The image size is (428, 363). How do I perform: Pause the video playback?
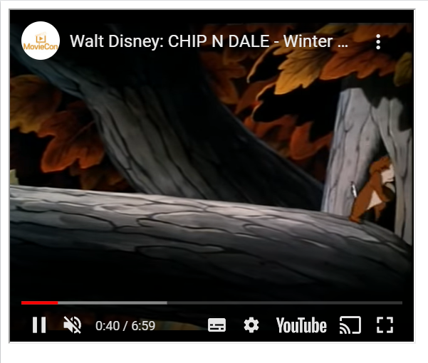point(39,325)
